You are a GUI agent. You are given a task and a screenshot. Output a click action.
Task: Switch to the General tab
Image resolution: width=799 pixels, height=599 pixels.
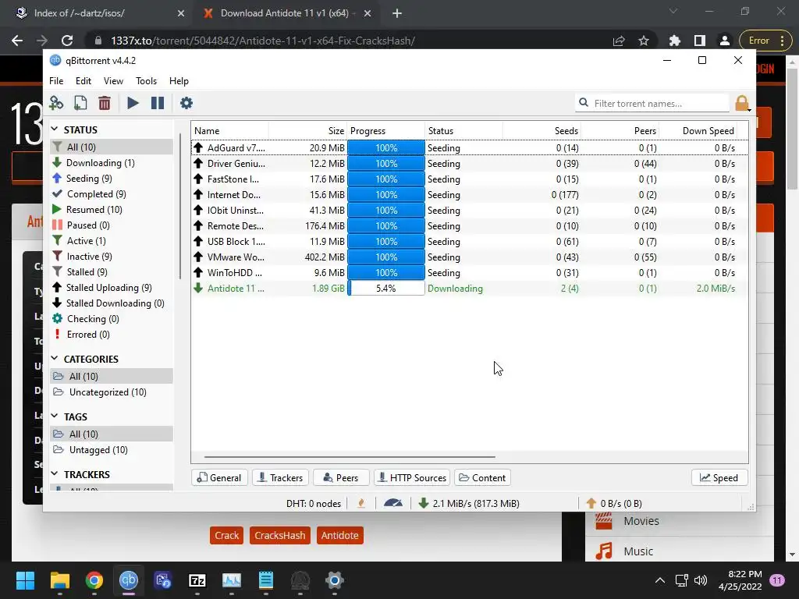[219, 478]
